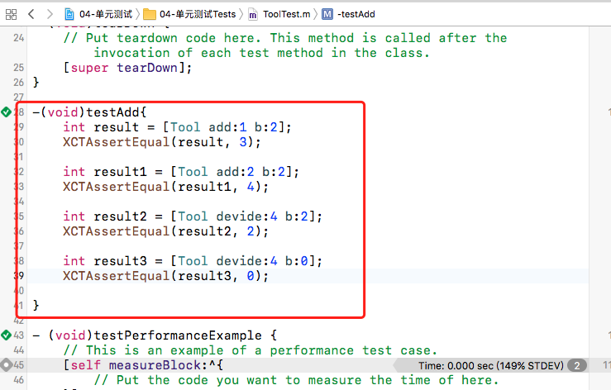
Task: Click the line int result = [Tool add:1 b:2];
Action: click(177, 127)
